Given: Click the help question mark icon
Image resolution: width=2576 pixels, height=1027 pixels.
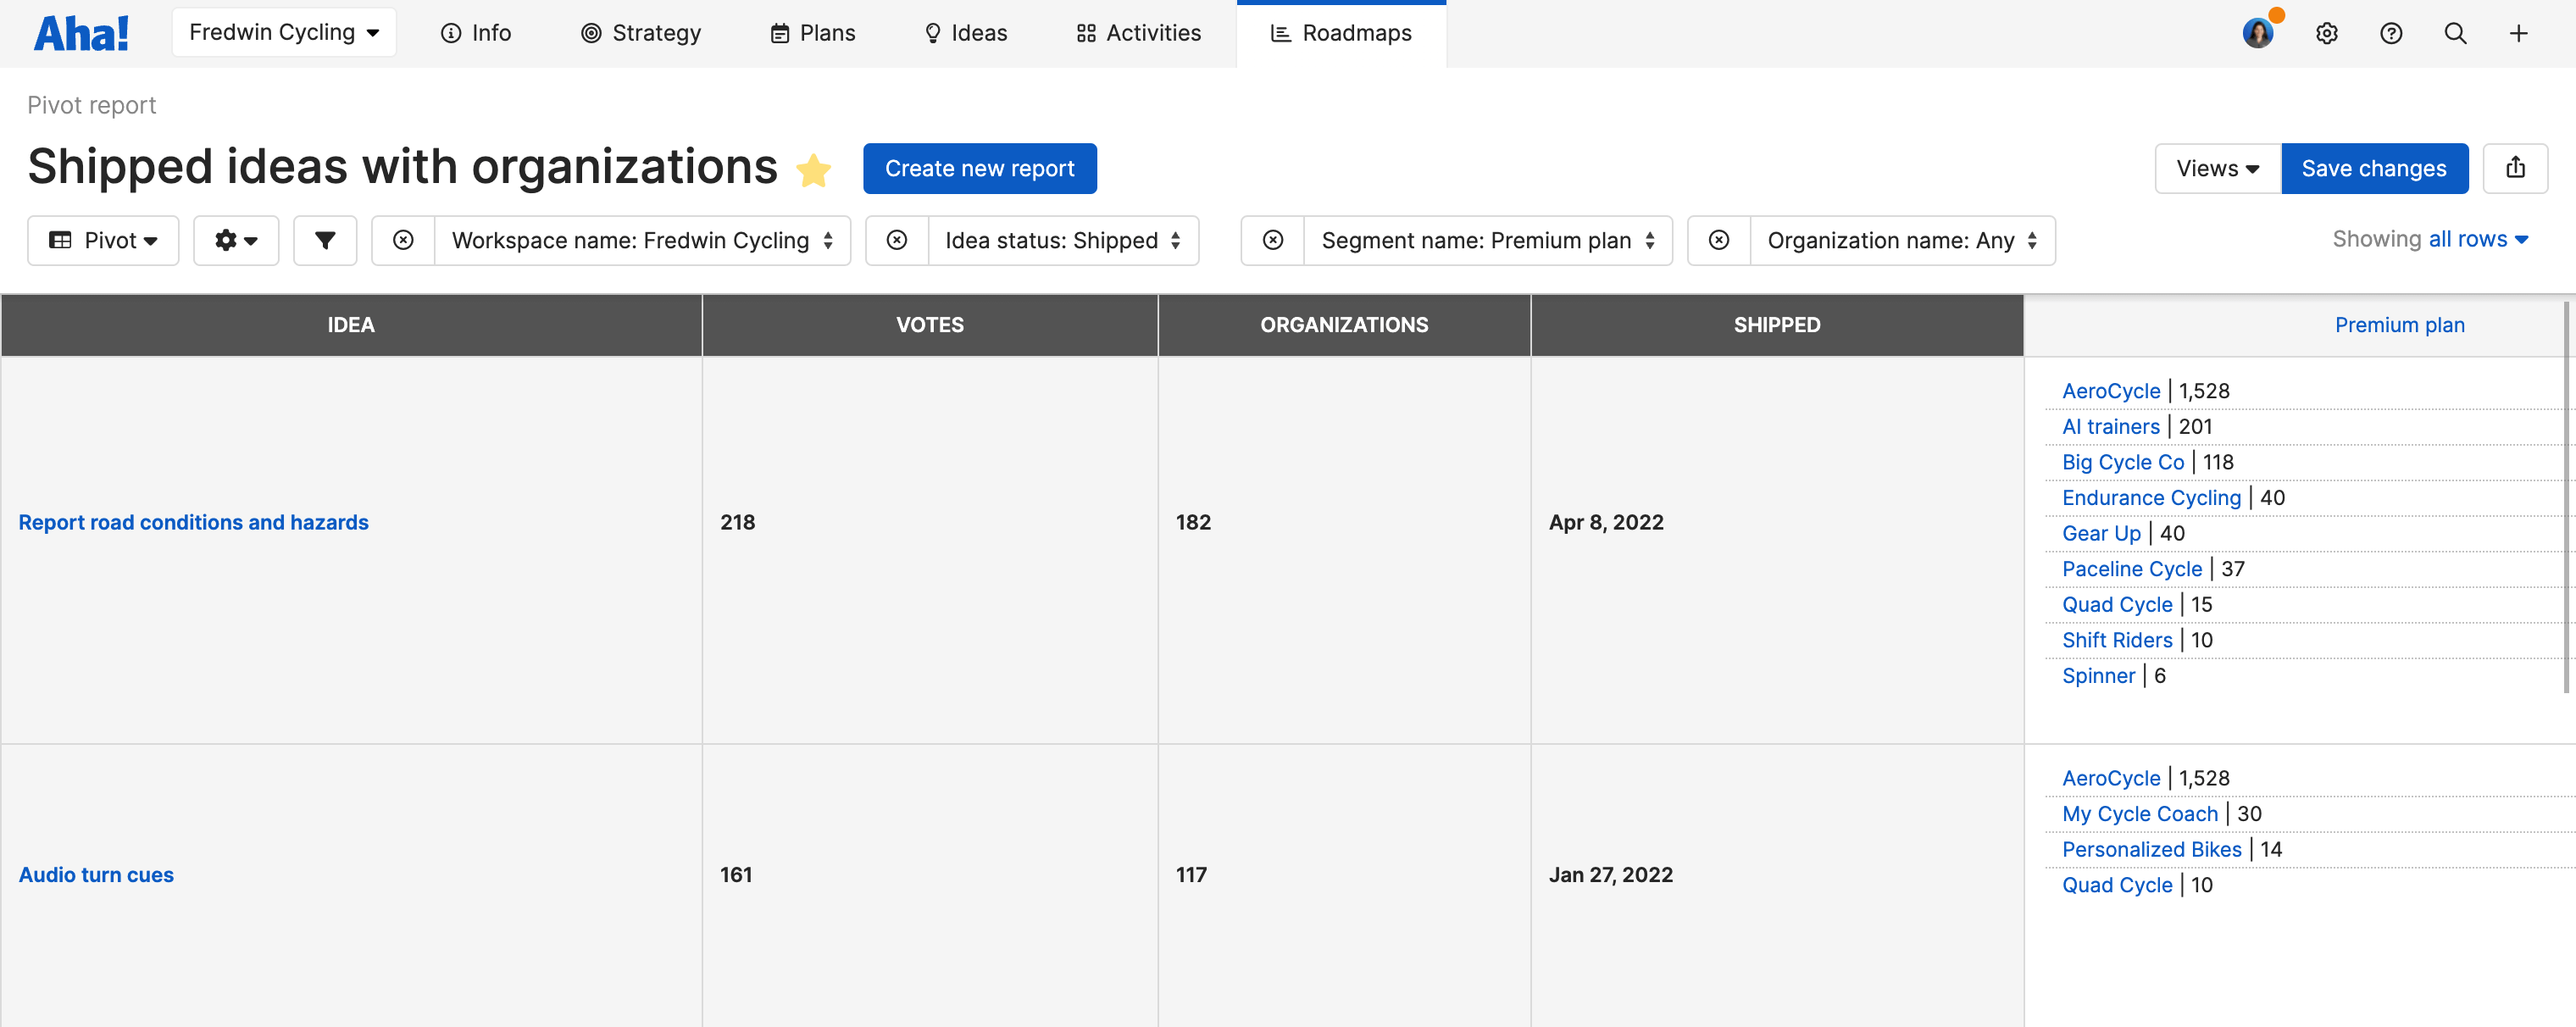Looking at the screenshot, I should point(2391,33).
